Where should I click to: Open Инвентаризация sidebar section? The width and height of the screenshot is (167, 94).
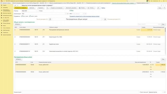[6, 30]
